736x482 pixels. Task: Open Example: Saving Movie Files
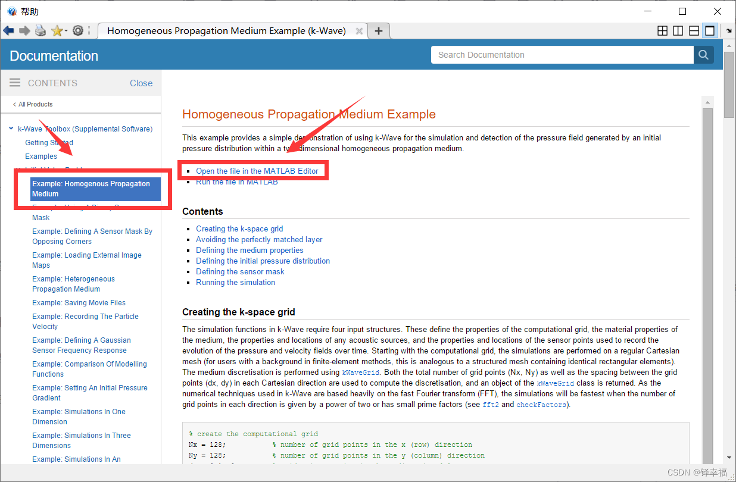(79, 303)
